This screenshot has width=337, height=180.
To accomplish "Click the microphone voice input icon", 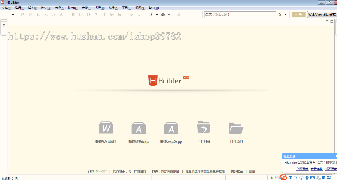I will point(307,177).
